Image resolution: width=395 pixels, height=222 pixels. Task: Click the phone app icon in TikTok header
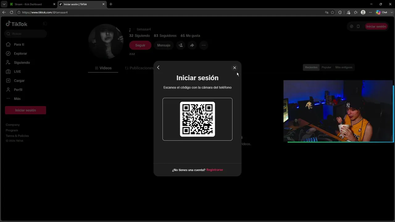click(358, 27)
